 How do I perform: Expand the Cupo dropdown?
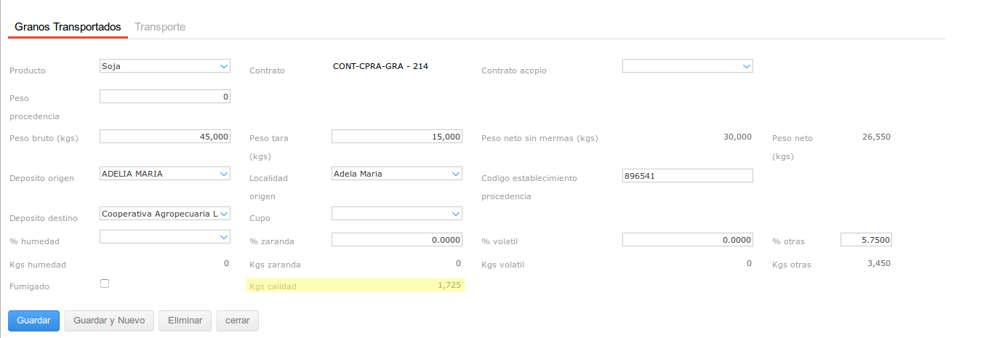point(396,214)
